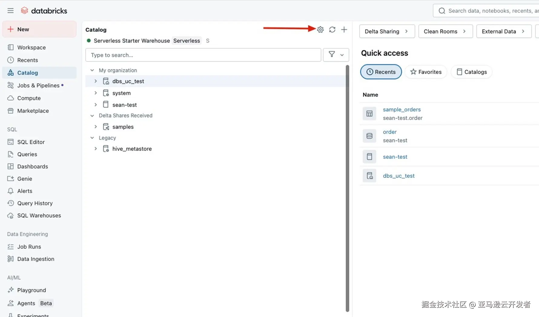The width and height of the screenshot is (539, 317).
Task: Collapse the My organization section
Action: 92,70
